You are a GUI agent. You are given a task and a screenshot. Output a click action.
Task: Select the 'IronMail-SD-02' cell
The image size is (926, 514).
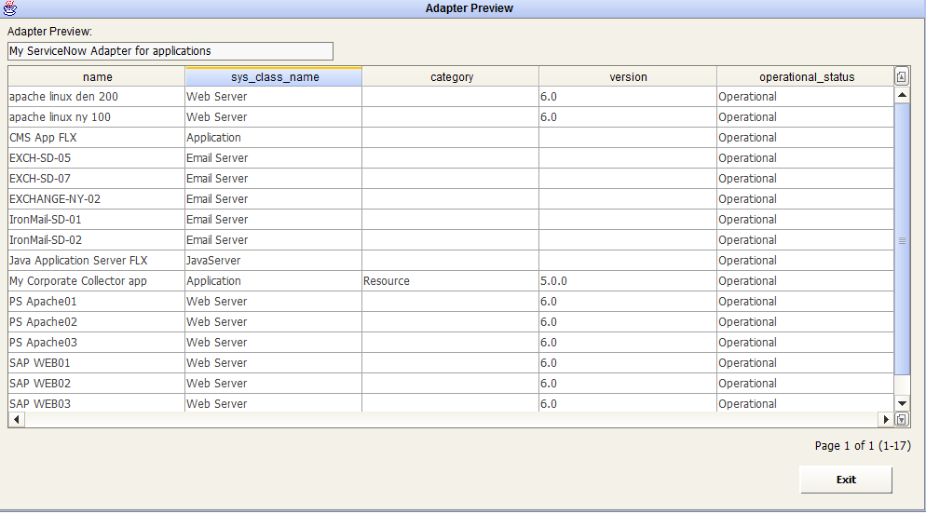pyautogui.click(x=97, y=239)
